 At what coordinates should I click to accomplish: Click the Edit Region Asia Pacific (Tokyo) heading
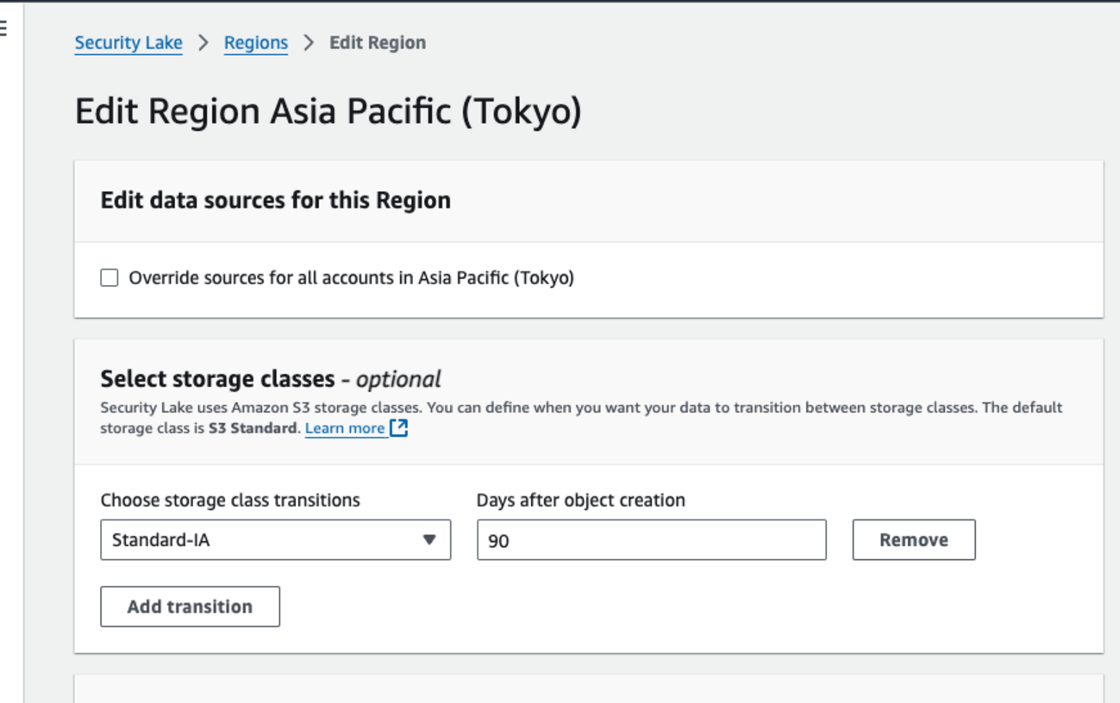tap(328, 112)
